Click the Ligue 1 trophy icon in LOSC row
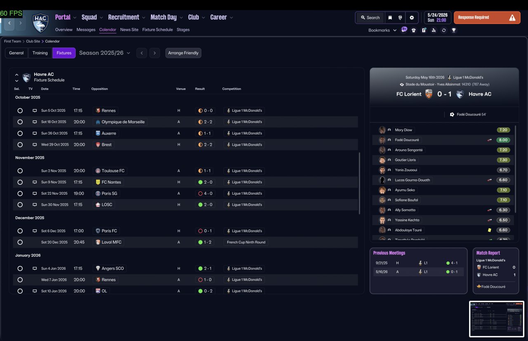 point(228,205)
